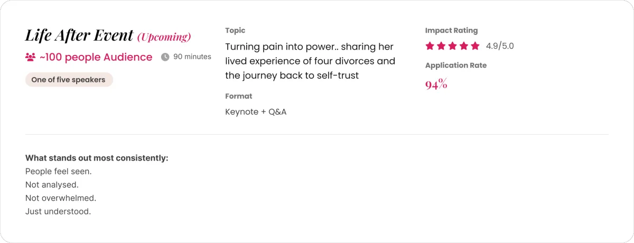Click the 90 minutes duration text
This screenshot has height=243, width=634.
(x=192, y=57)
